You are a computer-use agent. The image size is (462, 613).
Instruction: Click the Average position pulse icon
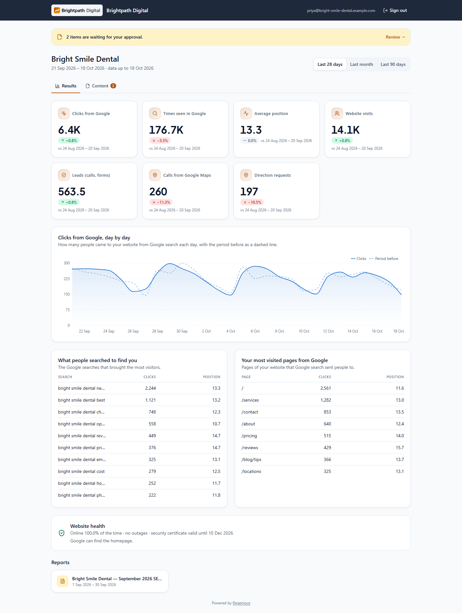(246, 113)
